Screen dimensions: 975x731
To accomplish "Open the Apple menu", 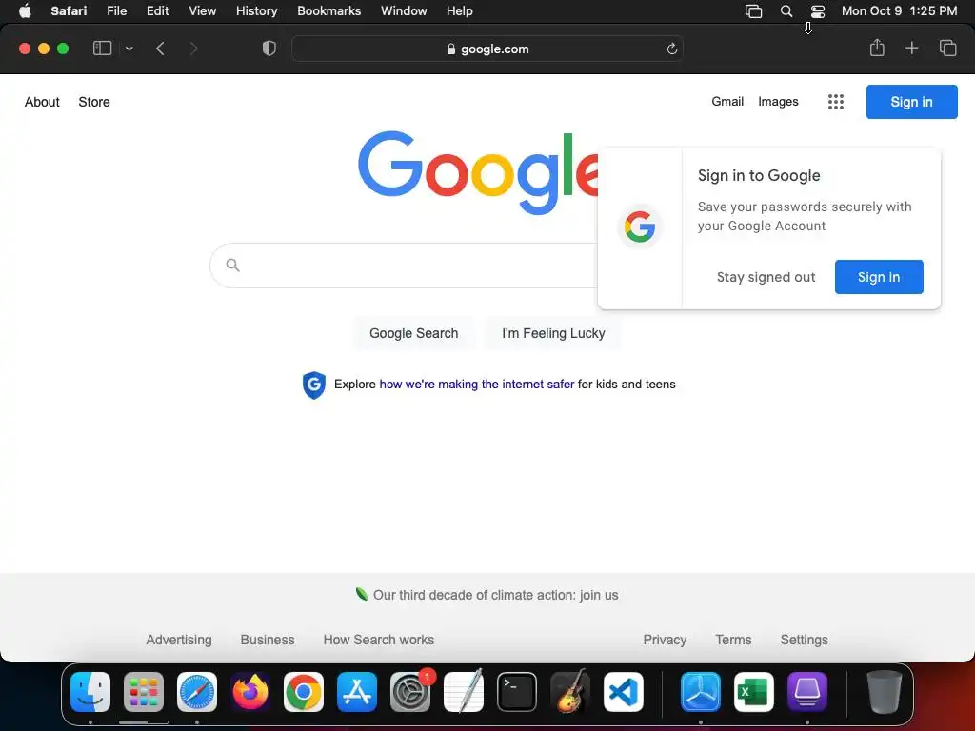I will pyautogui.click(x=25, y=11).
